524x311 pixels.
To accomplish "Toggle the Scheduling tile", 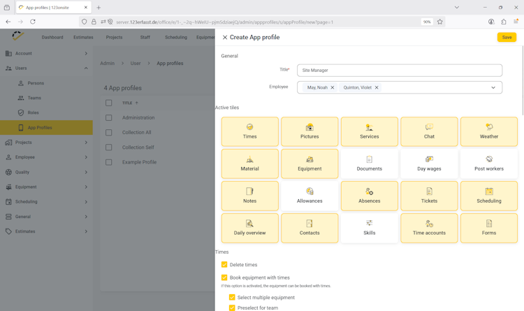I will tap(489, 196).
